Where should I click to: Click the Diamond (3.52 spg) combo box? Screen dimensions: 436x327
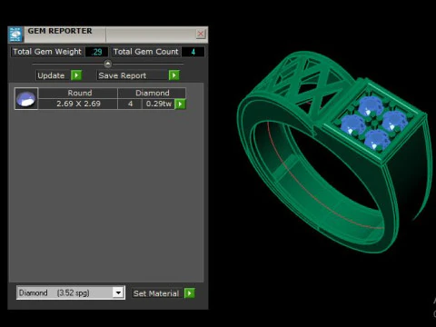coord(71,292)
